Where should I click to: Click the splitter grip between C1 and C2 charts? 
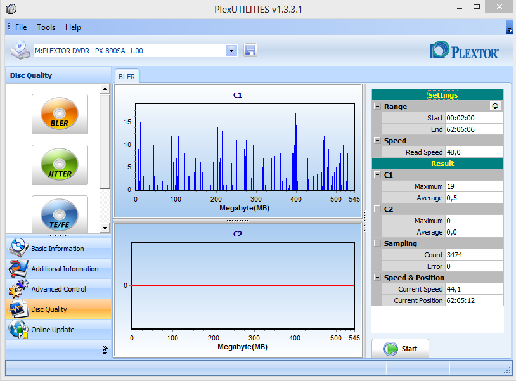pyautogui.click(x=238, y=221)
